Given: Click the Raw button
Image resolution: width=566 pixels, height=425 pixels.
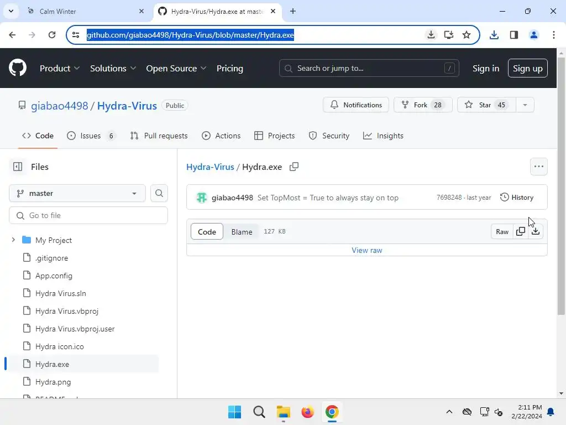Looking at the screenshot, I should click(x=502, y=231).
